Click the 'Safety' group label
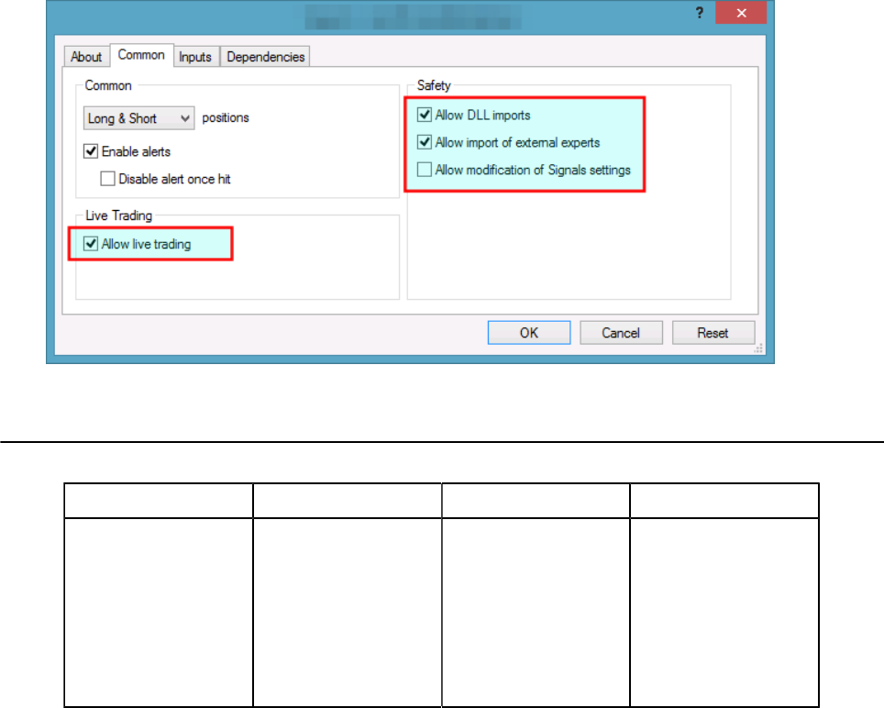Image resolution: width=884 pixels, height=708 pixels. (x=434, y=85)
